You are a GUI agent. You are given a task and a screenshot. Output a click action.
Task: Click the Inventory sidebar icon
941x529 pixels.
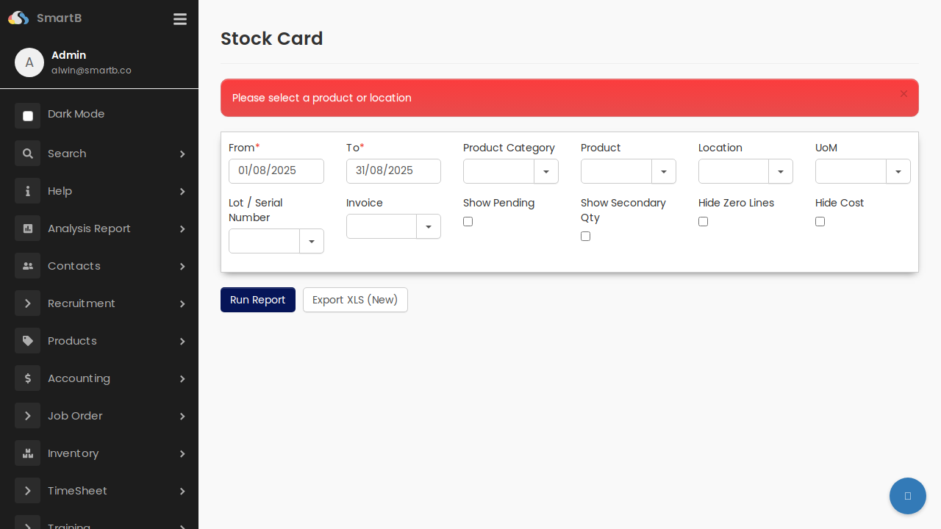(27, 453)
